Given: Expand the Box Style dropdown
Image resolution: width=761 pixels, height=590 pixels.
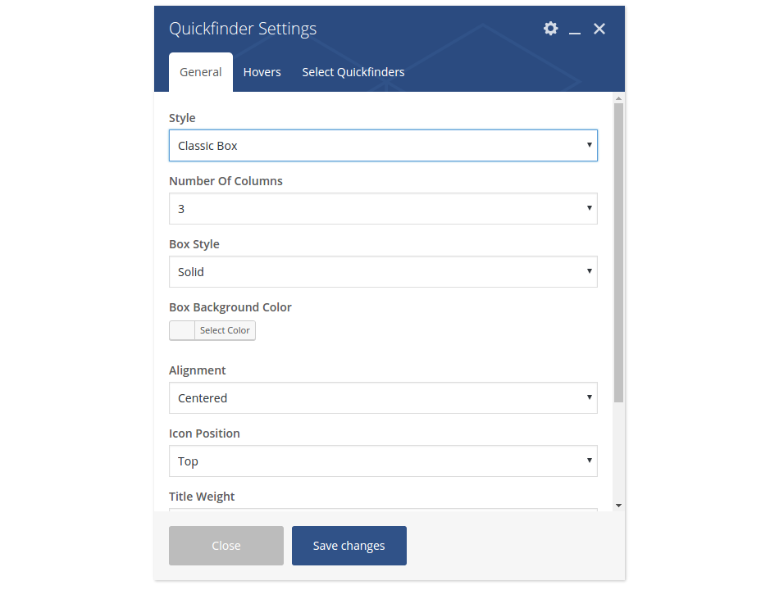Looking at the screenshot, I should coord(383,272).
